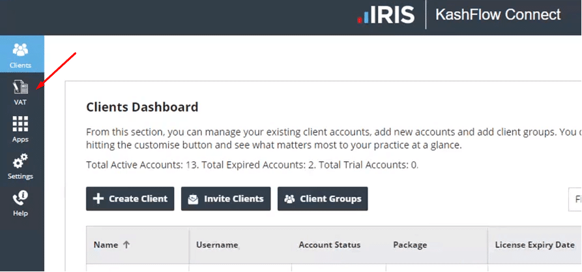The height and width of the screenshot is (272, 582).
Task: Click the KashFlow Connect title text
Action: pyautogui.click(x=497, y=14)
